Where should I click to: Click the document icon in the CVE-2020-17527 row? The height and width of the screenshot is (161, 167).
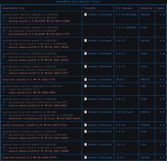(85, 66)
